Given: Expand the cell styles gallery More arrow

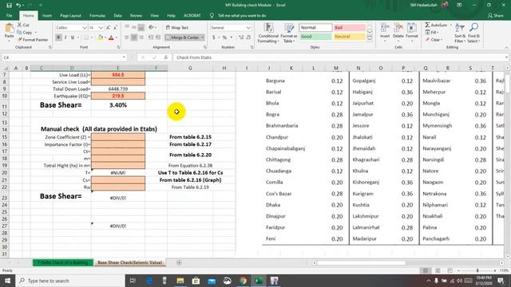Looking at the screenshot, I should [x=370, y=39].
